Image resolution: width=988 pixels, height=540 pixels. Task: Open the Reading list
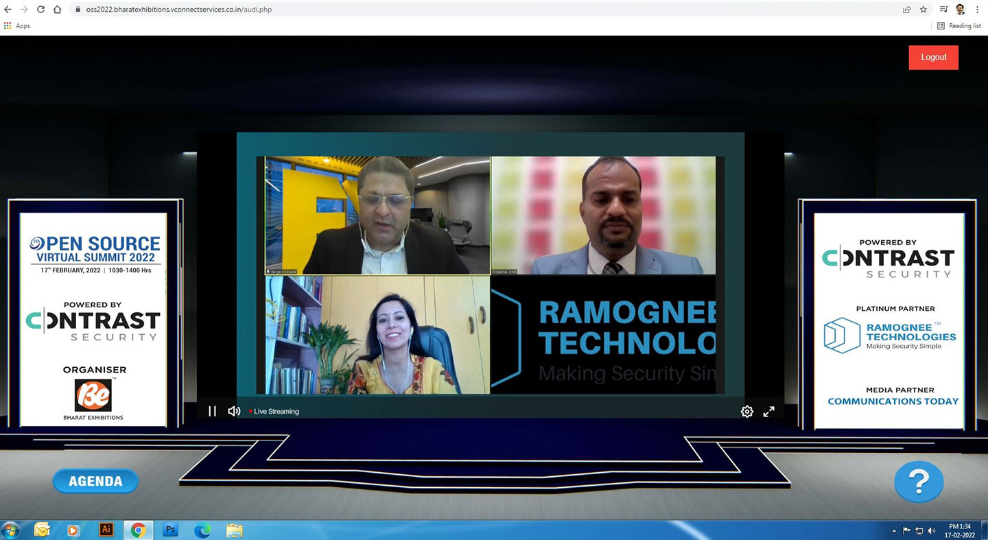pyautogui.click(x=959, y=26)
